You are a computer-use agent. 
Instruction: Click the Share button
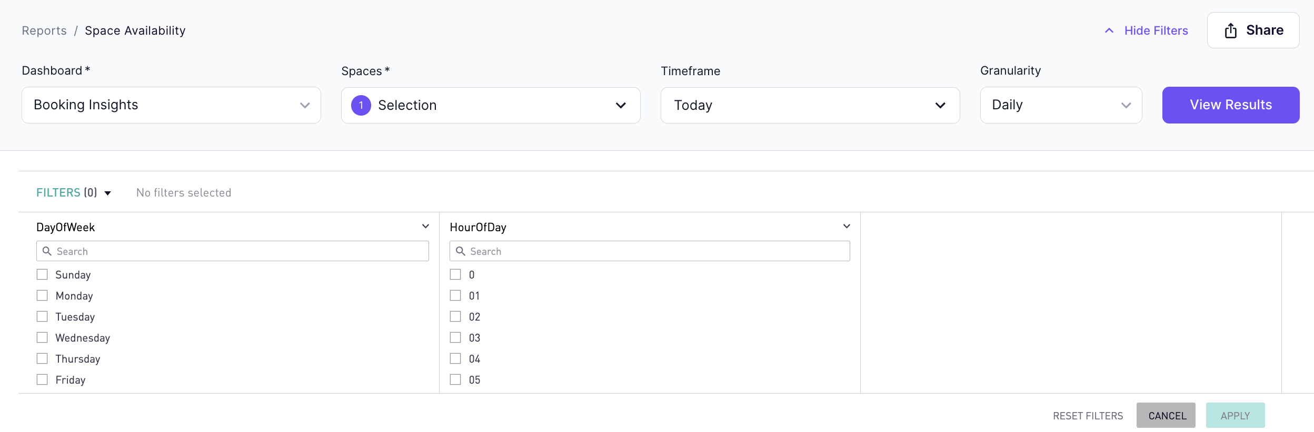(1253, 30)
